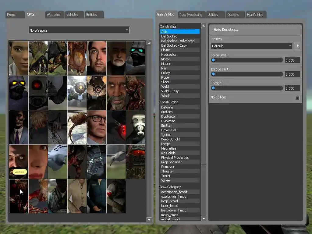
Task: Choose the Physical Properties tool
Action: (x=180, y=158)
